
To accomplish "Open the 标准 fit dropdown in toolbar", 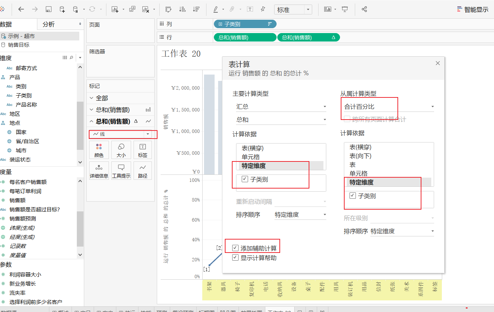I will [x=293, y=9].
